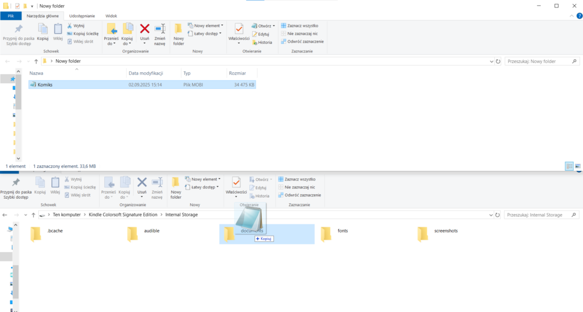Switch to Udostępnianie tab
The height and width of the screenshot is (312, 583).
(82, 16)
